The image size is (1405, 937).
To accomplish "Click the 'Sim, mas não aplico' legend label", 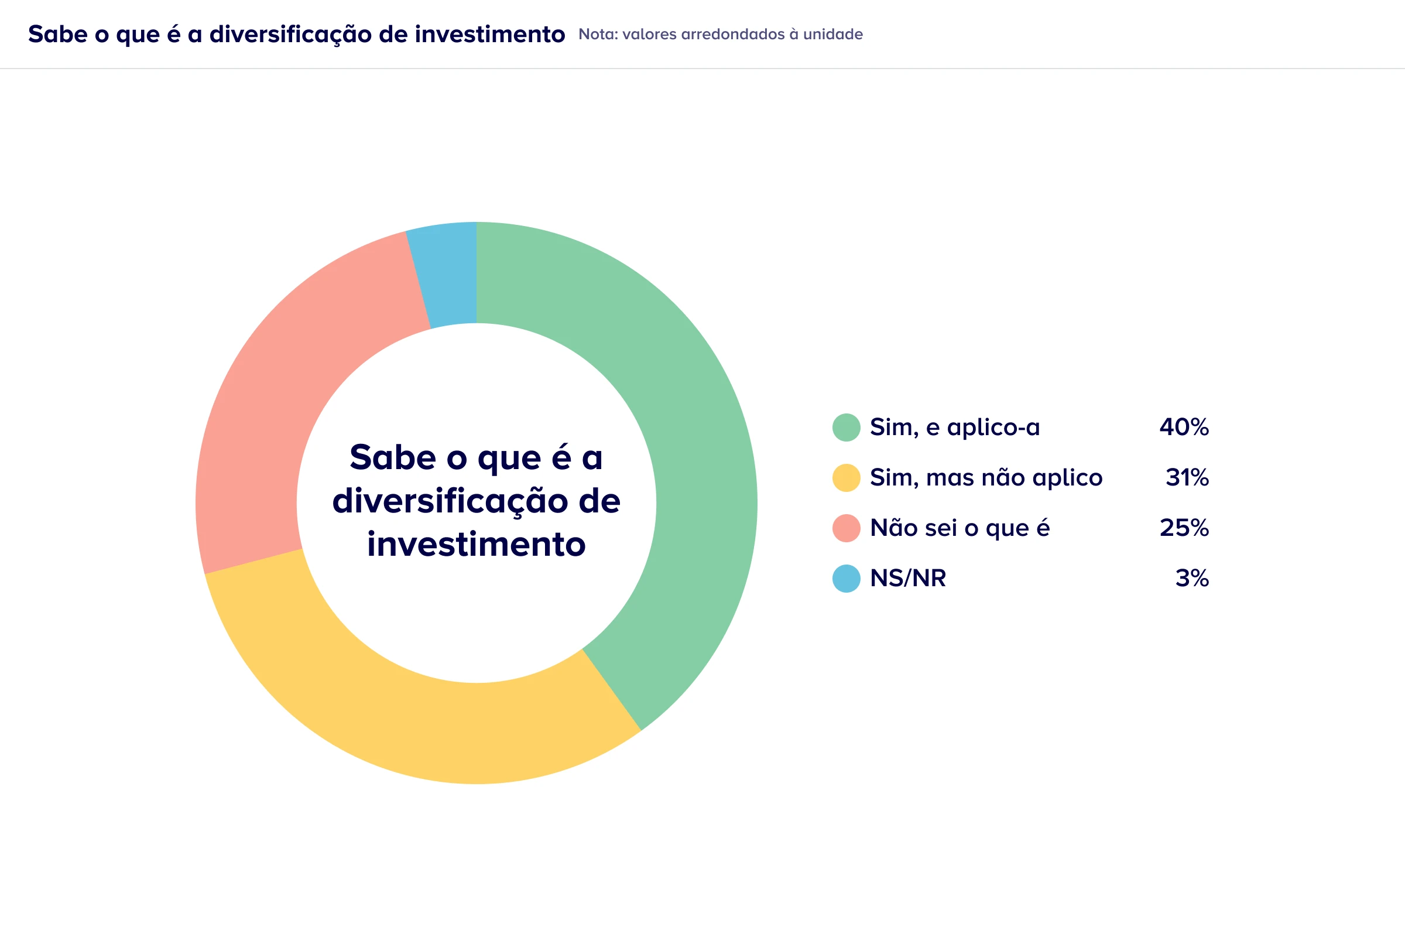I will (x=986, y=477).
